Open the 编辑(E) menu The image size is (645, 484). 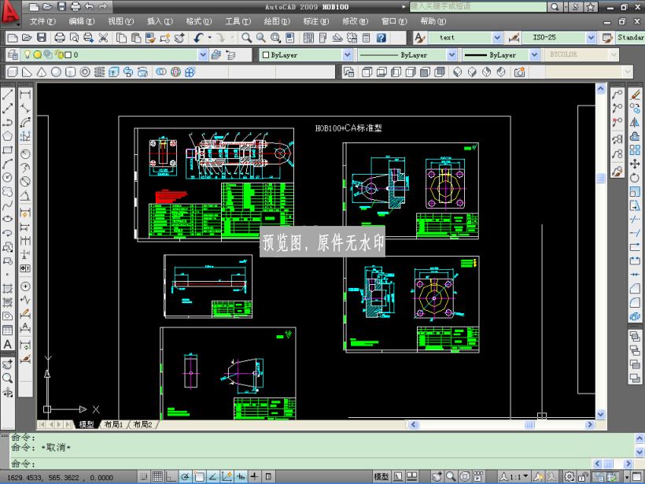[x=82, y=21]
